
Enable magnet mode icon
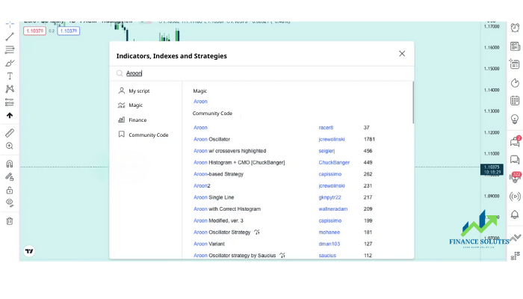[10, 164]
